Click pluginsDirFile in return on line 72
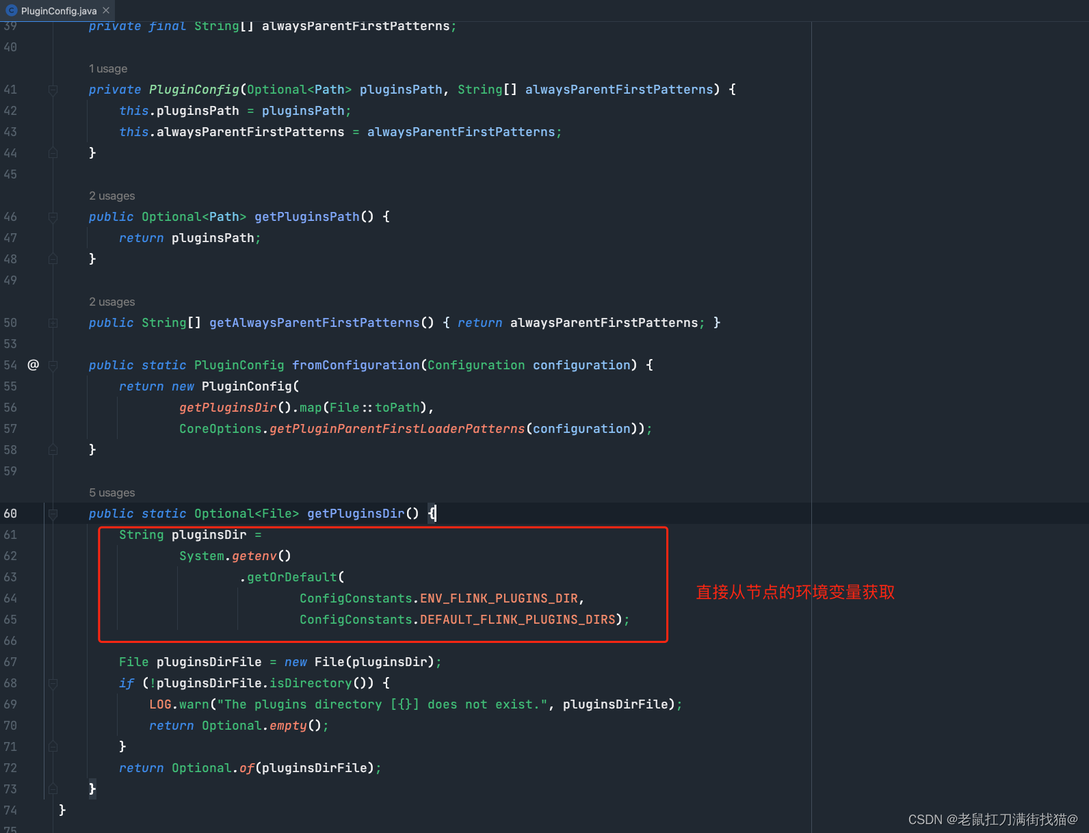The width and height of the screenshot is (1089, 833). pyautogui.click(x=315, y=768)
